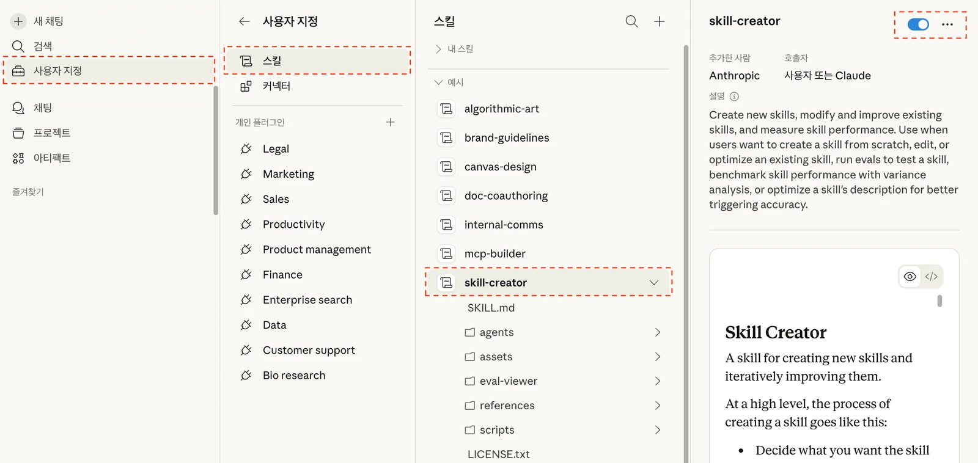Select the mcp-builder skill

(x=495, y=253)
